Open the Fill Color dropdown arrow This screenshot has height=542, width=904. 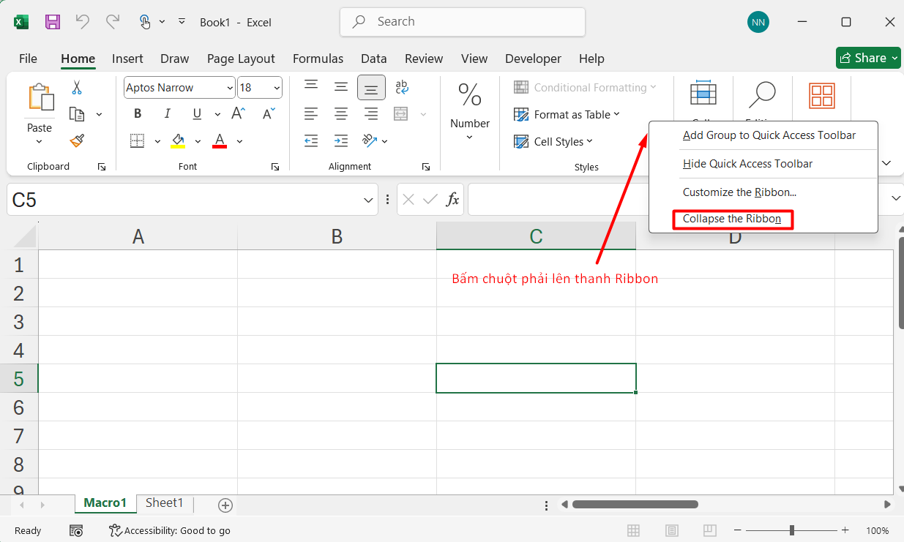pyautogui.click(x=198, y=140)
